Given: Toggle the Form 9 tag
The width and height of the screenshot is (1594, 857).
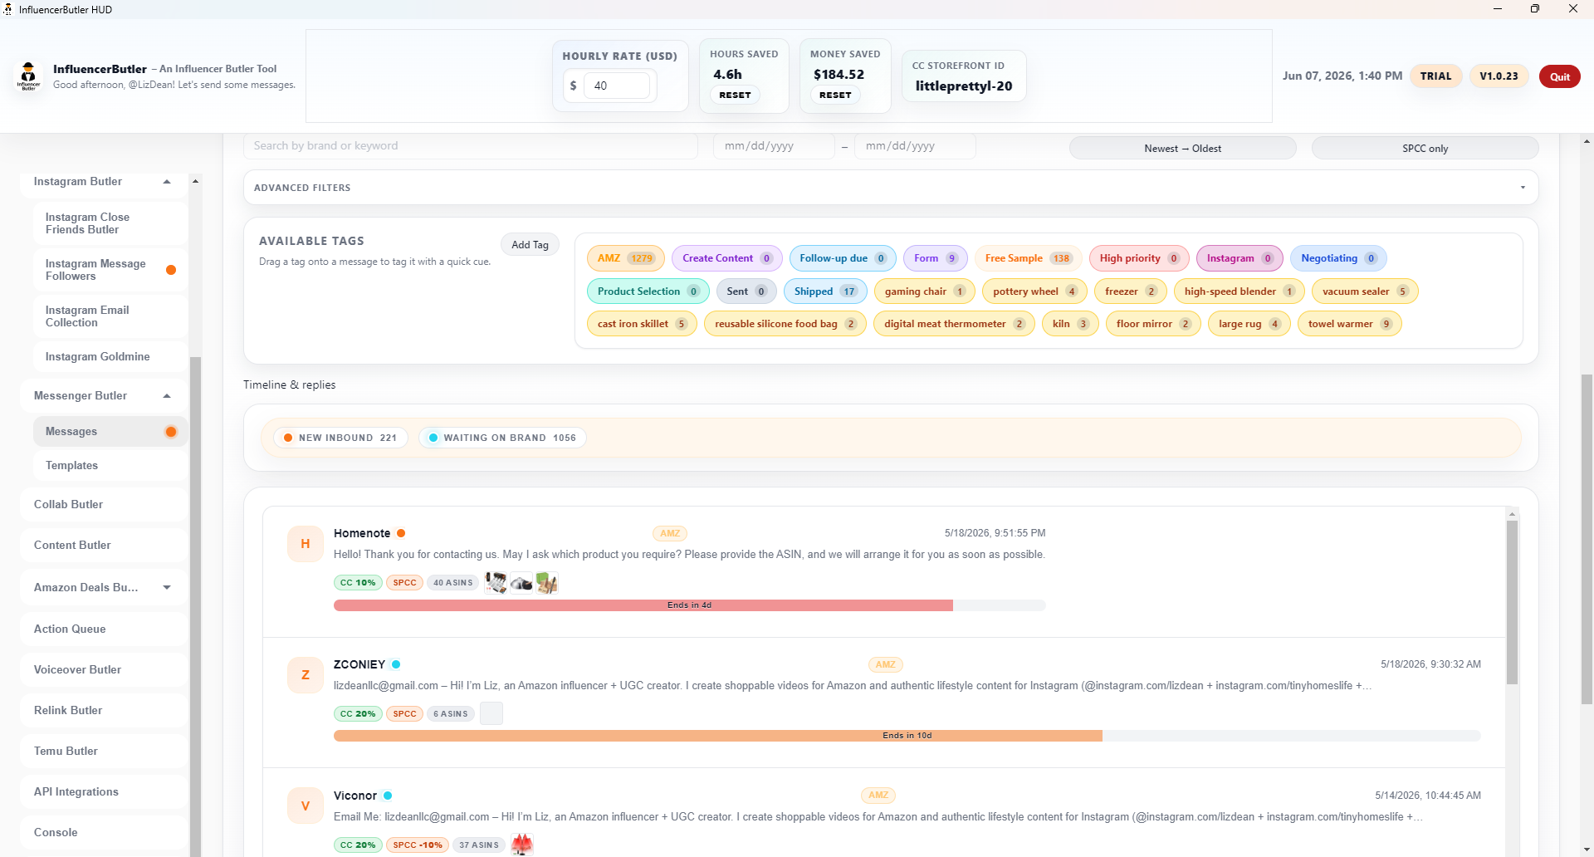Looking at the screenshot, I should point(936,258).
